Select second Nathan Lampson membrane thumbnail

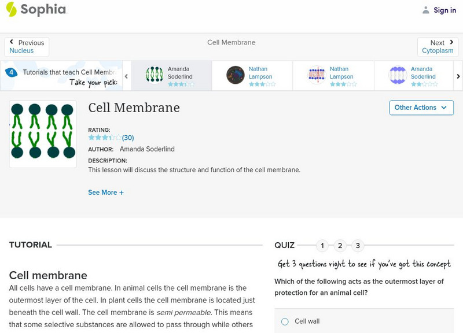click(x=317, y=75)
